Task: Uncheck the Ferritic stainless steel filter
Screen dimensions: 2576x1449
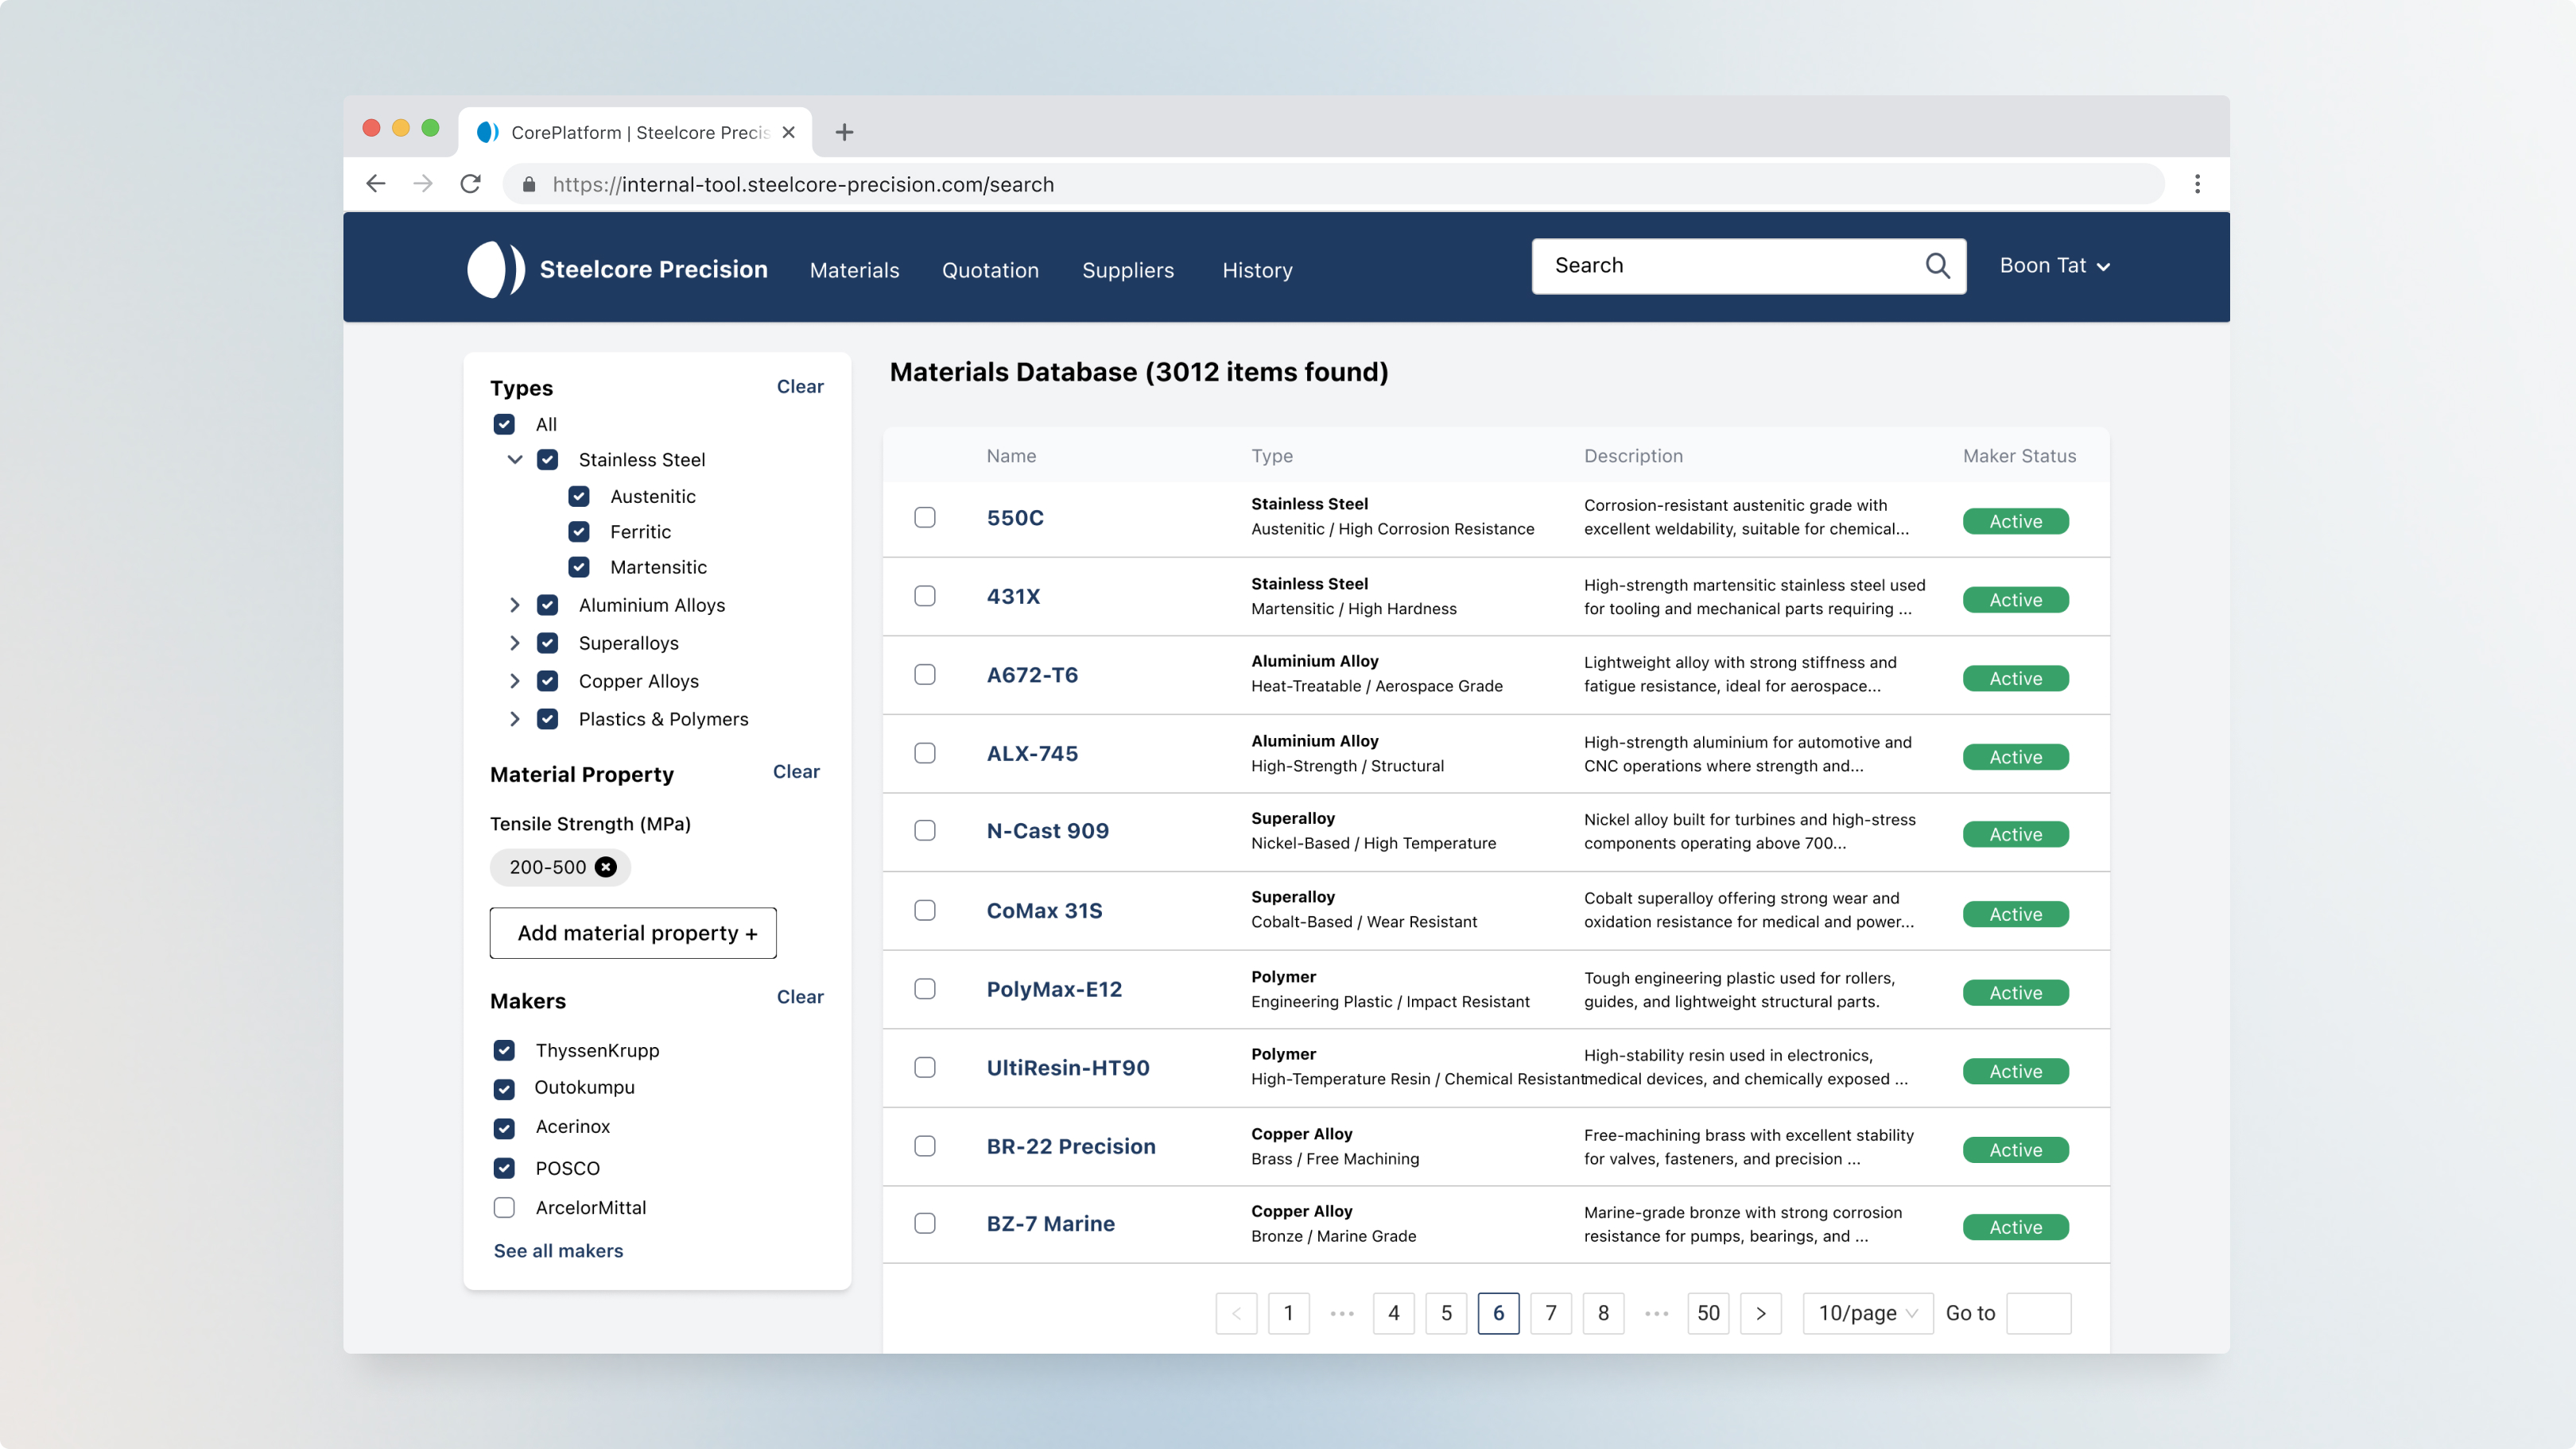Action: [580, 531]
